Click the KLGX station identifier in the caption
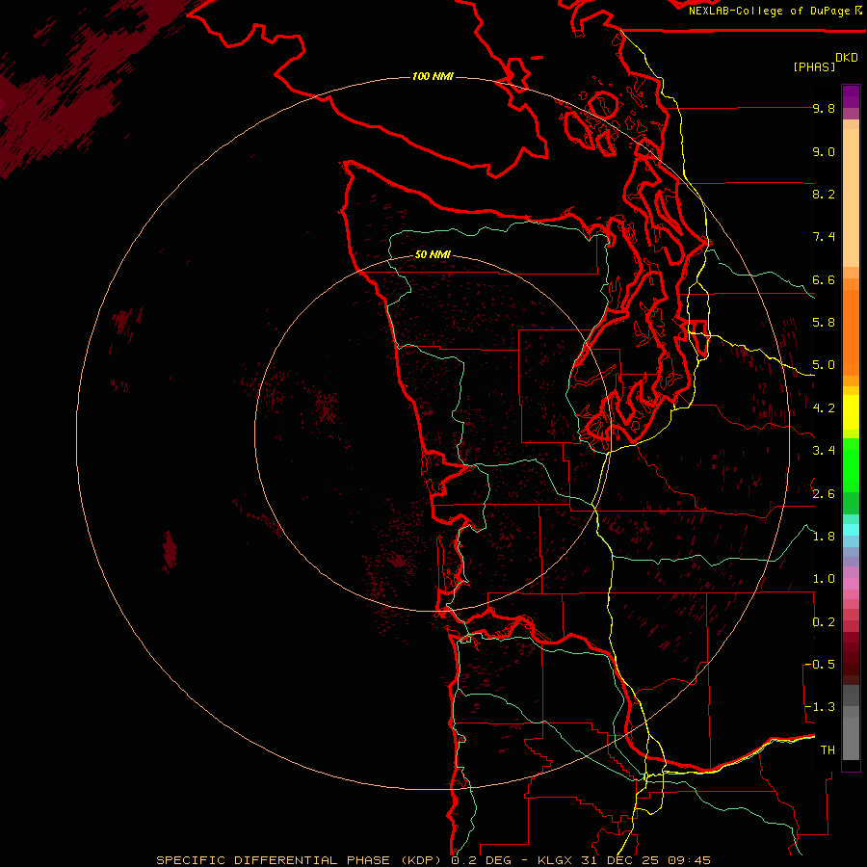Screen dimensions: 867x867 [x=555, y=860]
